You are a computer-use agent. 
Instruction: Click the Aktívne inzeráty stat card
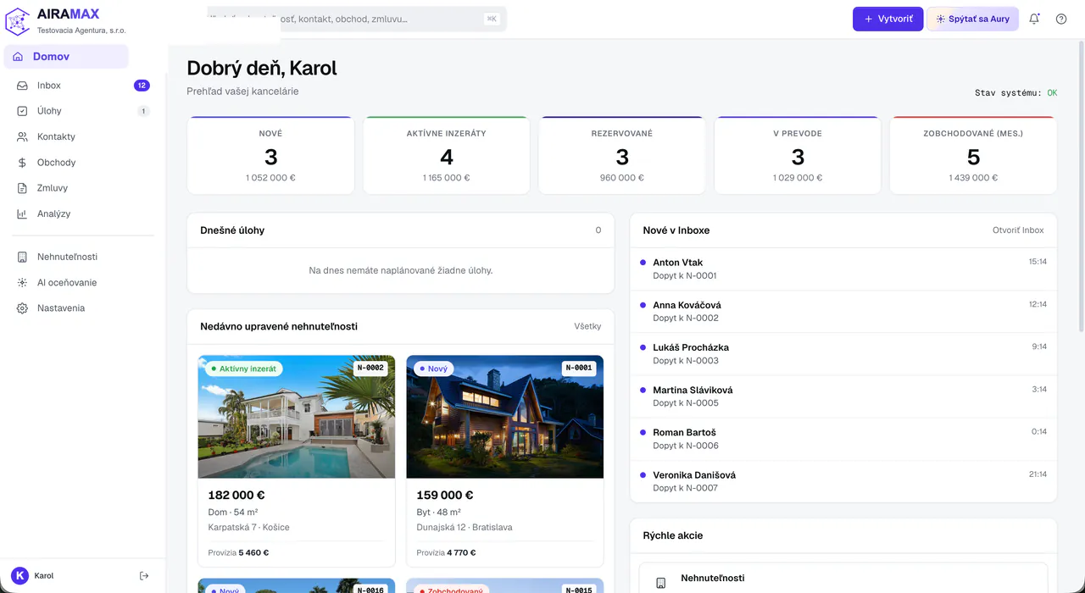click(x=447, y=156)
